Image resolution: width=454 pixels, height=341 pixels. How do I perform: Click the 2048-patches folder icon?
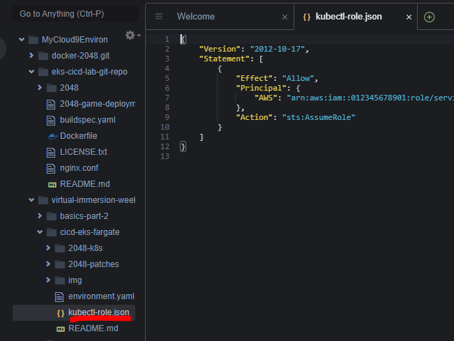60,264
